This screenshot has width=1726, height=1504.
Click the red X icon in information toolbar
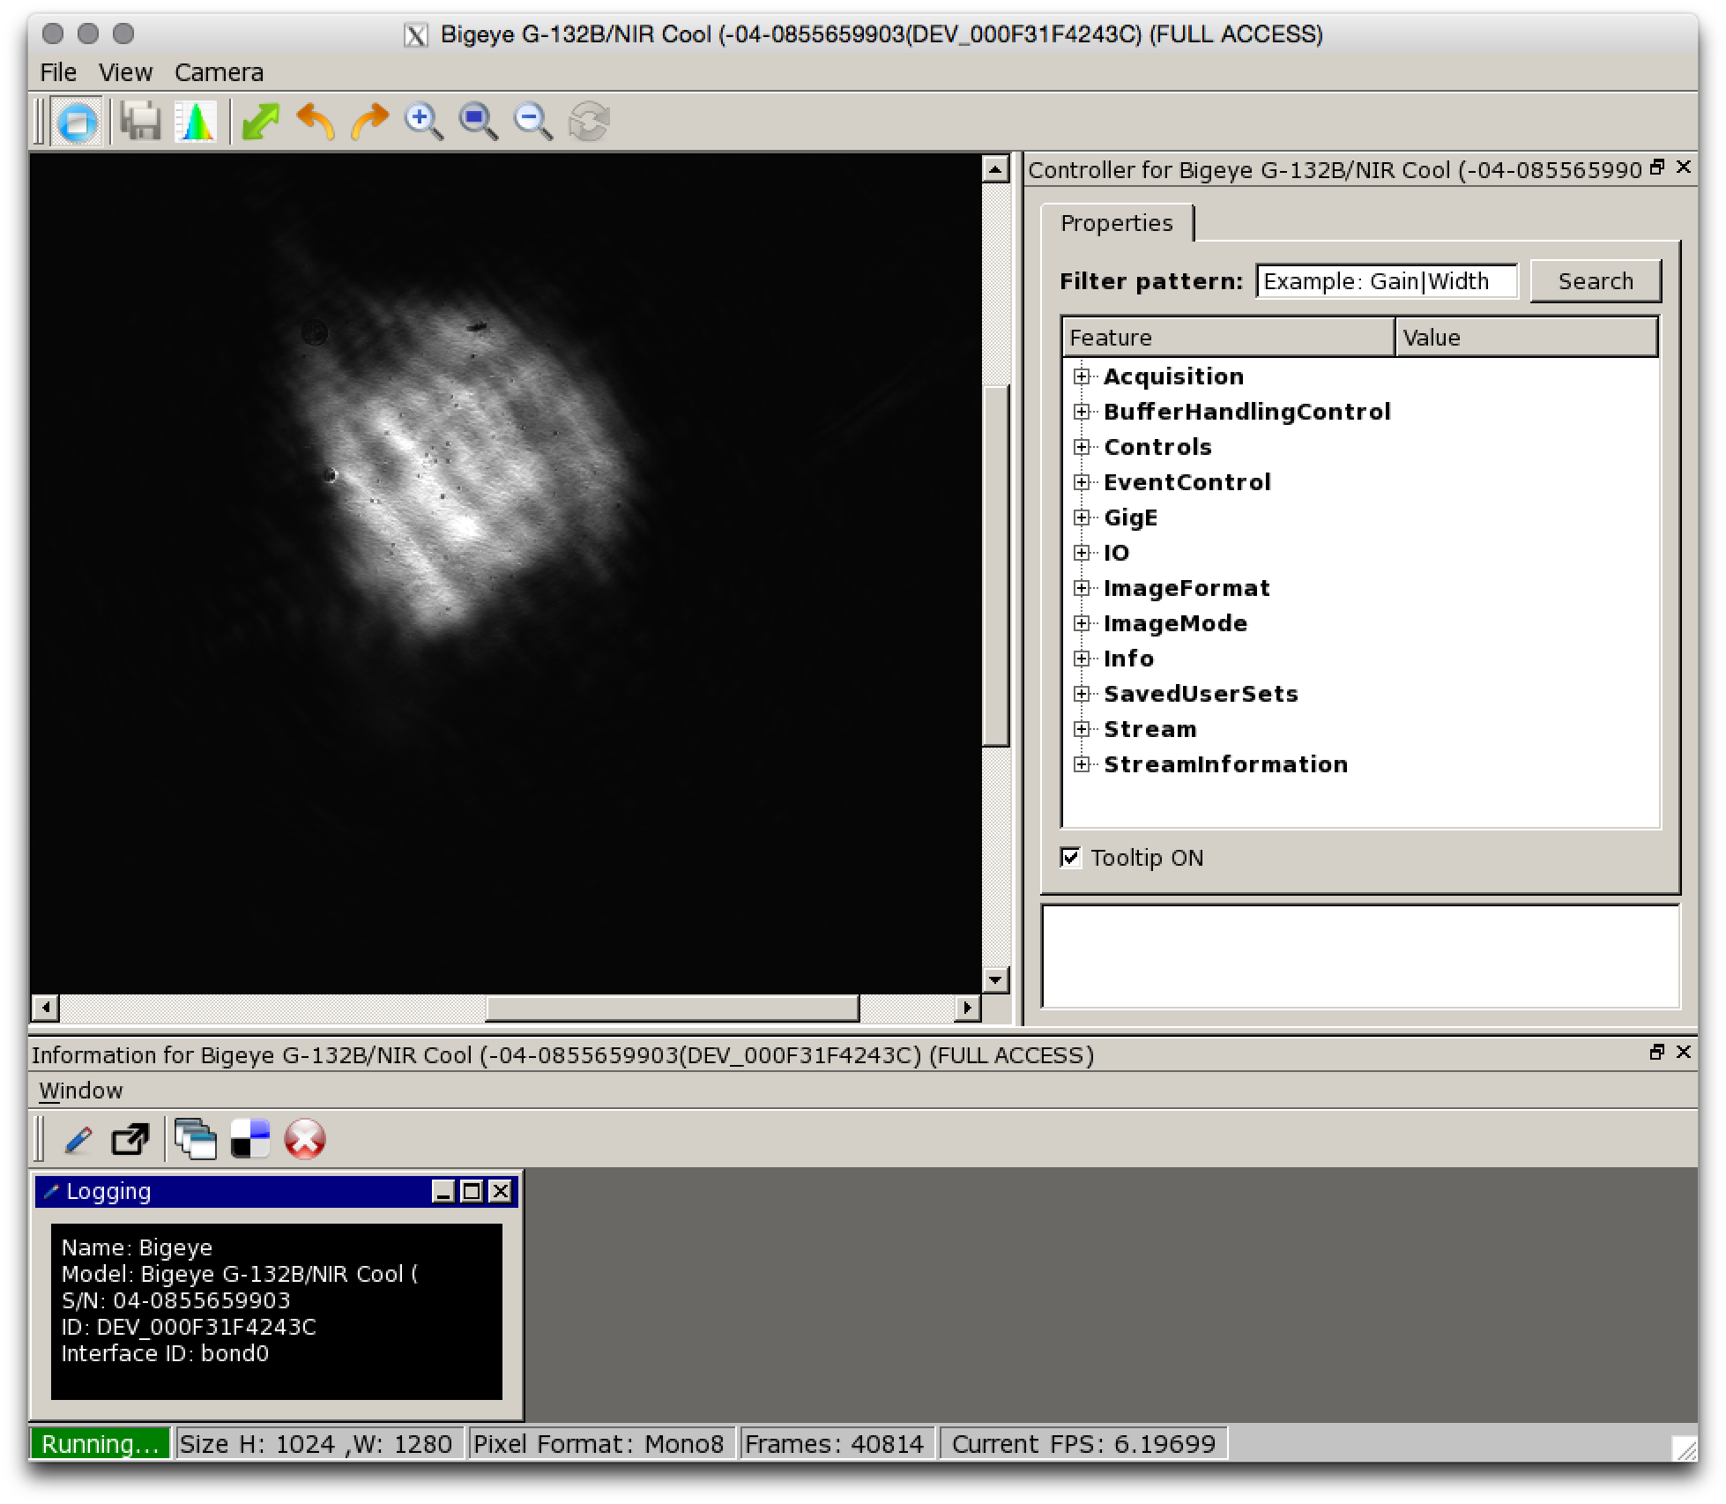tap(305, 1139)
